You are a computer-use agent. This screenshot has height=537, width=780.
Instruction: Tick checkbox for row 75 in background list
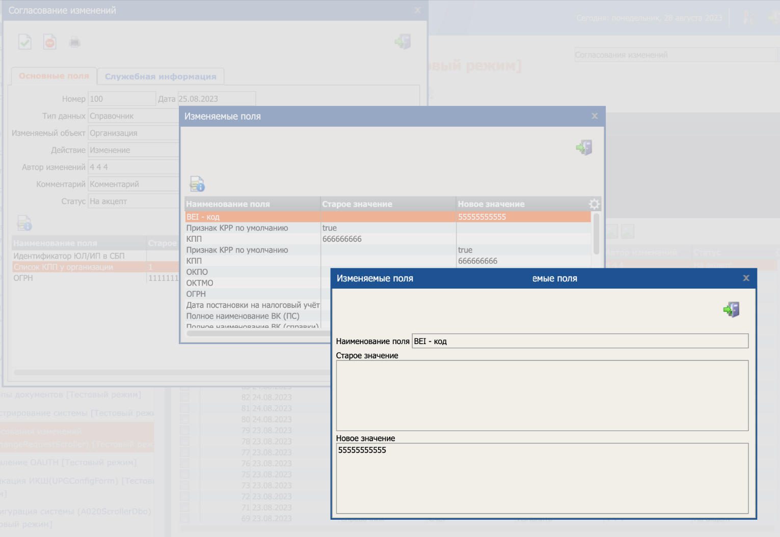coord(184,474)
